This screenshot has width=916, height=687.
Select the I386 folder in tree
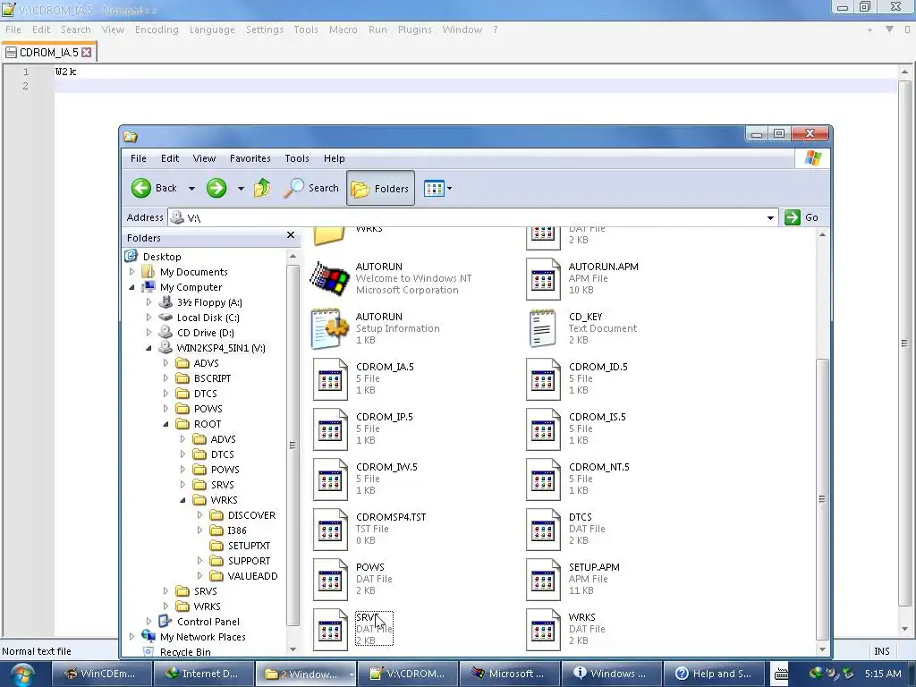pos(236,530)
